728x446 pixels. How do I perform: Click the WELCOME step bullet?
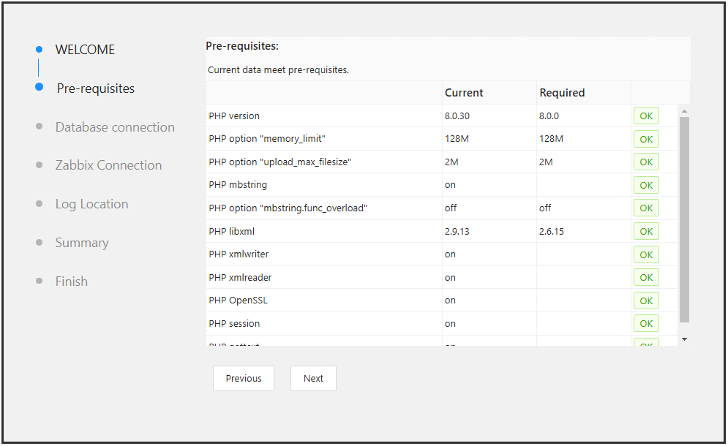click(39, 49)
